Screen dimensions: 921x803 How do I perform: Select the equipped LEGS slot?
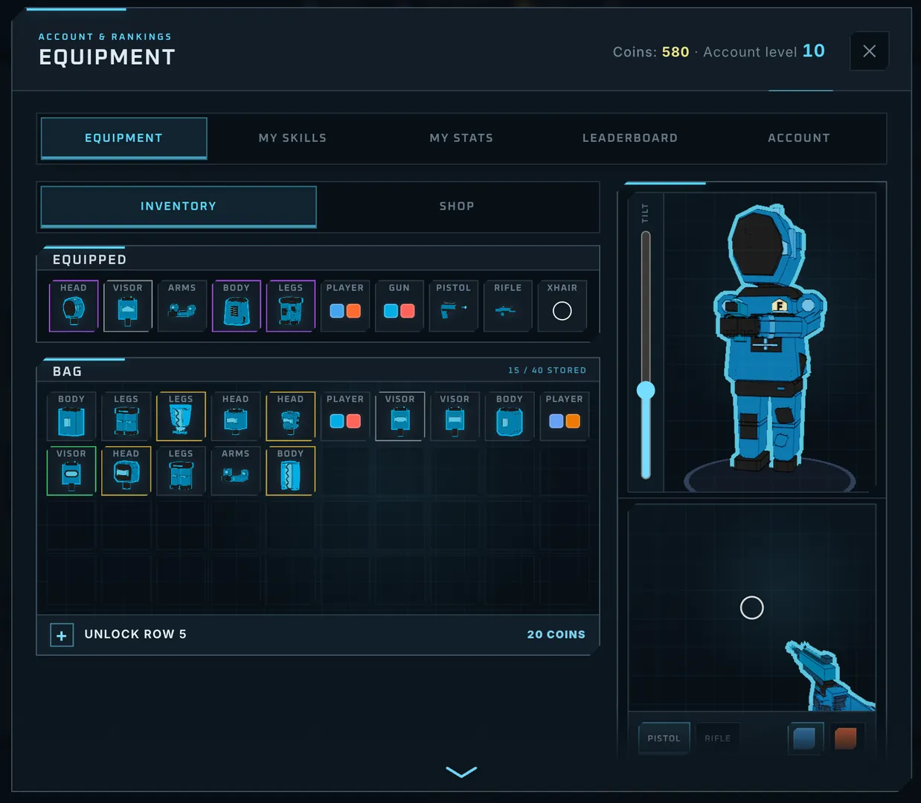coord(291,306)
